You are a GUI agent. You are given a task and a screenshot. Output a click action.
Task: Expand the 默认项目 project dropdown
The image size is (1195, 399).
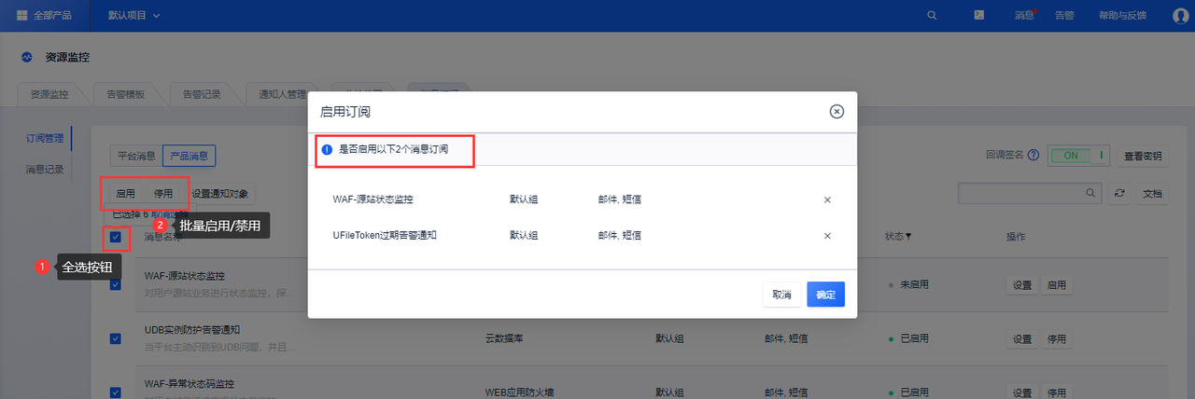[x=134, y=15]
